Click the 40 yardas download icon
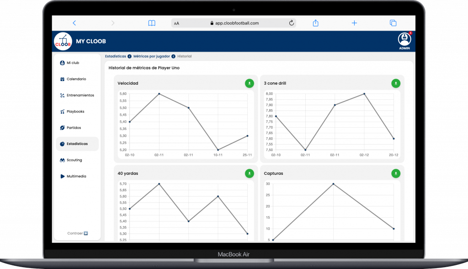468x269 pixels. pos(249,173)
